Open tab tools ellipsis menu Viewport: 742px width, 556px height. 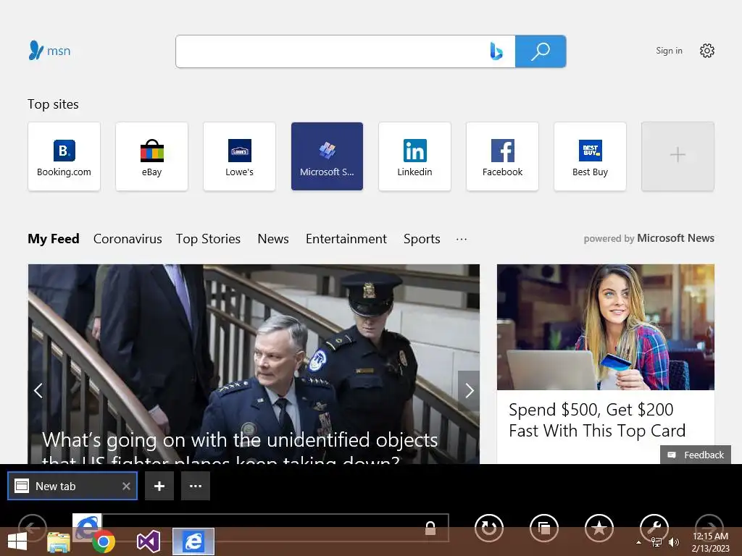click(196, 486)
